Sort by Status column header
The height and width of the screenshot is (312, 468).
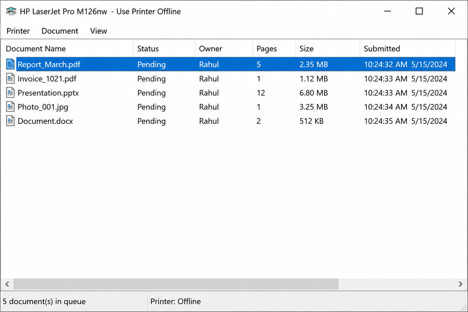(x=164, y=48)
